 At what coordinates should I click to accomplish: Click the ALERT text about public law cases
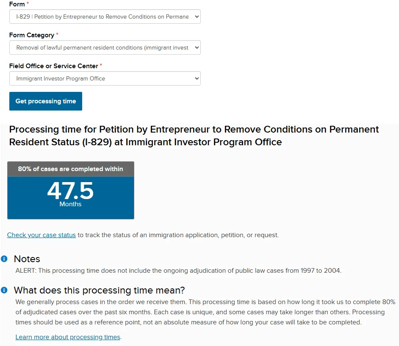pyautogui.click(x=178, y=270)
